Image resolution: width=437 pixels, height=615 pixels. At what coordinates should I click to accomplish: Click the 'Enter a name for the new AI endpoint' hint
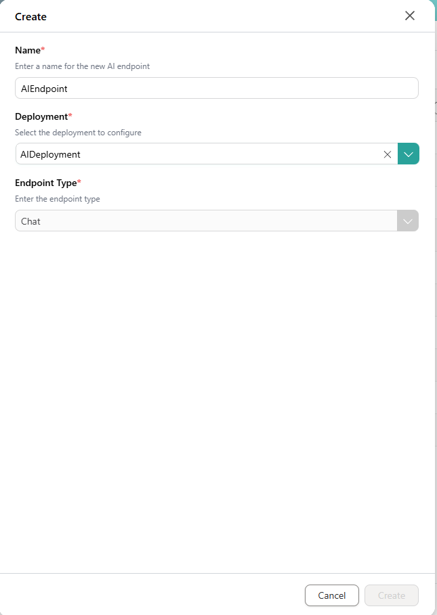[x=82, y=66]
